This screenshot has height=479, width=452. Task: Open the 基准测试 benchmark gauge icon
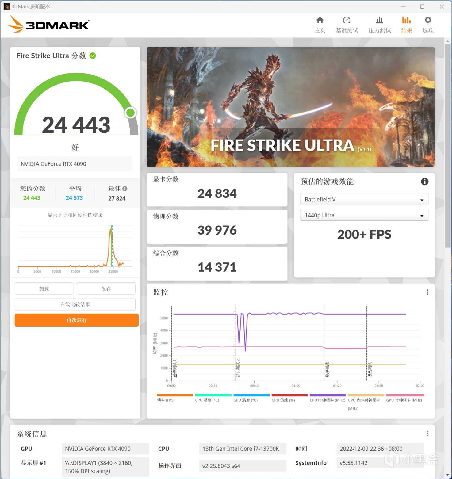coord(347,20)
